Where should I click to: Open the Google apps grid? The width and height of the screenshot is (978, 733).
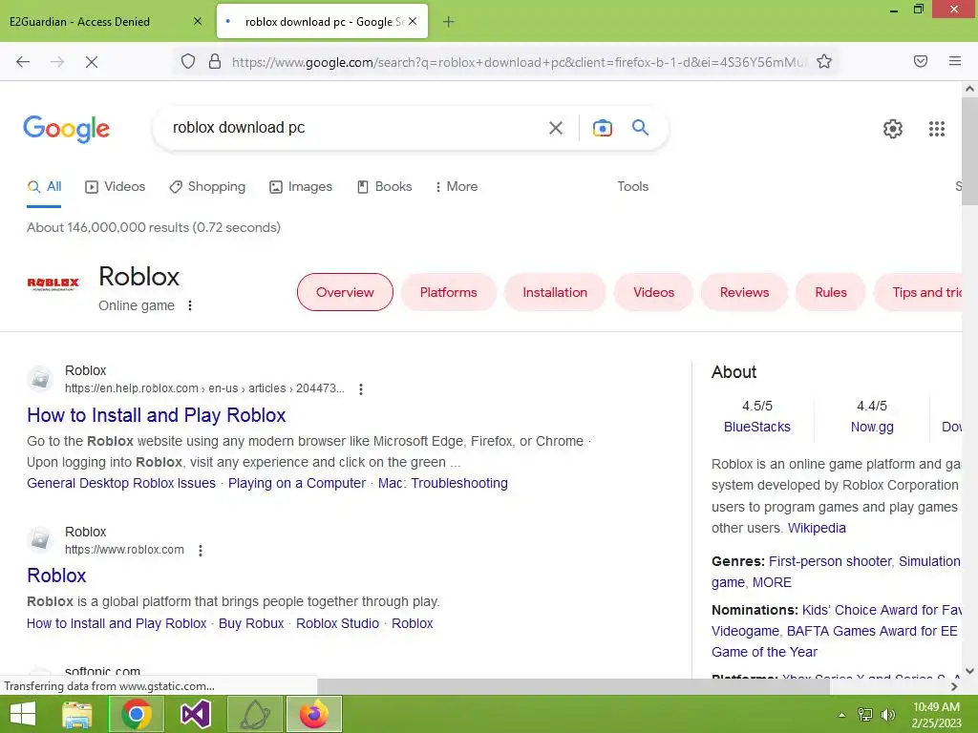point(937,129)
